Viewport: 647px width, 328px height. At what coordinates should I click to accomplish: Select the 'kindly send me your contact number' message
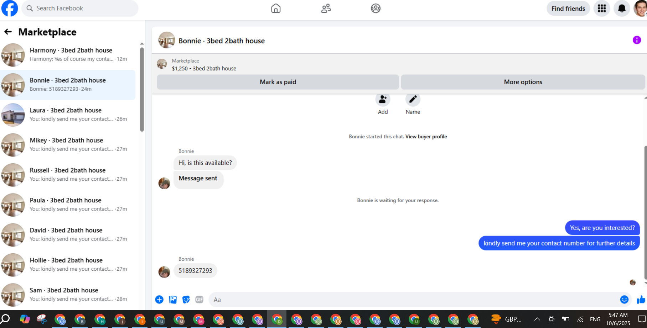559,243
